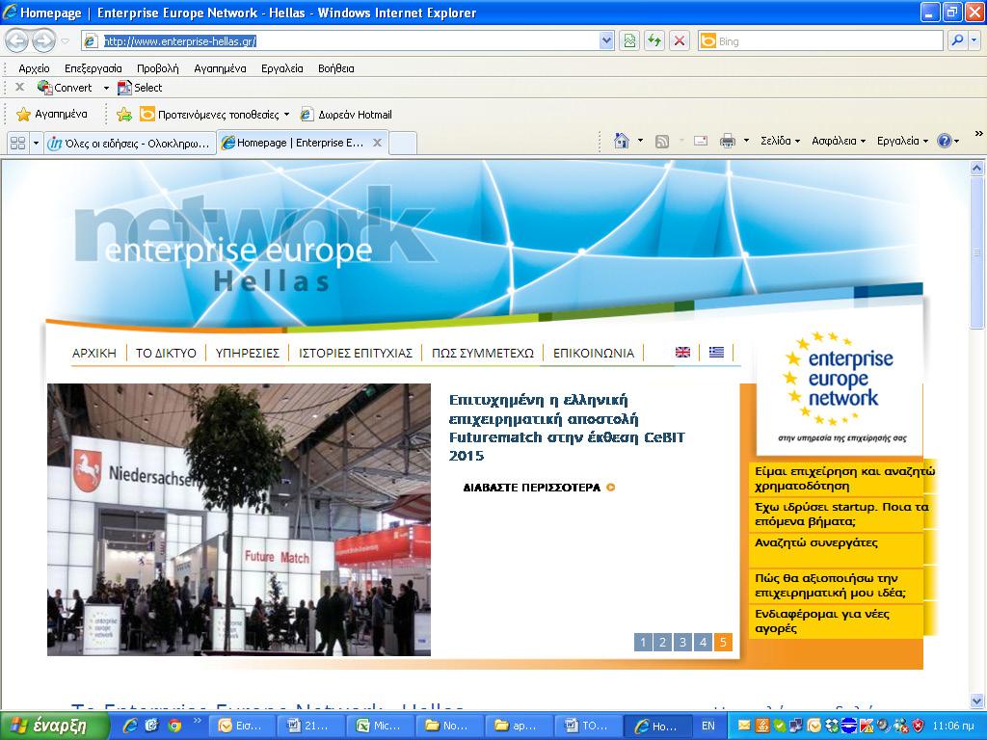The width and height of the screenshot is (987, 740).
Task: Open the Αρχείο menu
Action: pos(34,68)
